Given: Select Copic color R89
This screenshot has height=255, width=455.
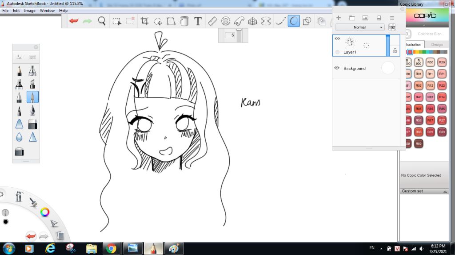Looking at the screenshot, I should [x=419, y=143].
